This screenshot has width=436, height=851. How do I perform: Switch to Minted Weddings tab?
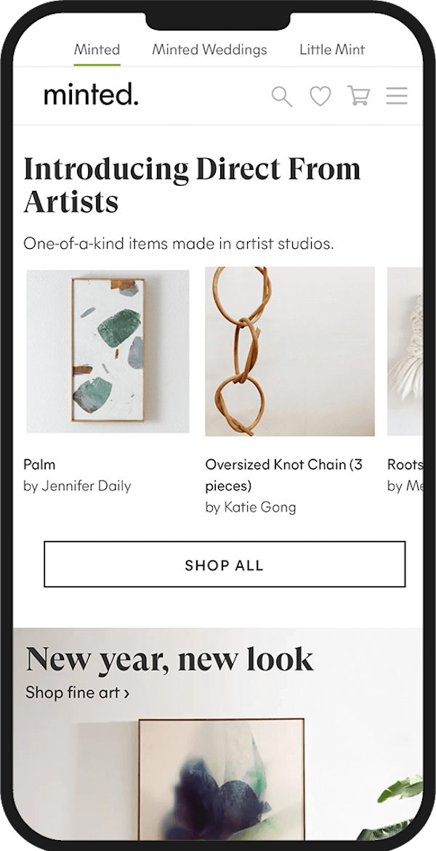tap(209, 50)
